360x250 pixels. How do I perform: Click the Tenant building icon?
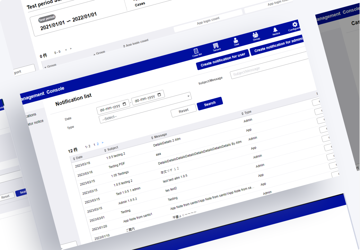(x=216, y=46)
